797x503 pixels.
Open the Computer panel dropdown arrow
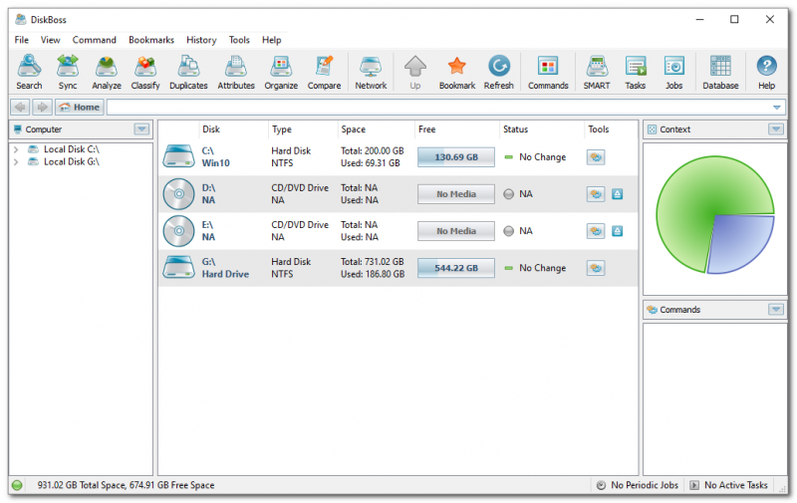pyautogui.click(x=142, y=129)
